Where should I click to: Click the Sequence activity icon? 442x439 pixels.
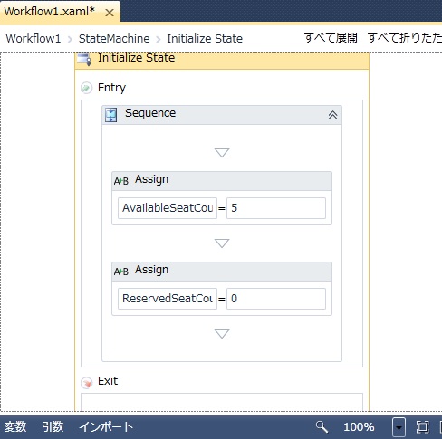[x=110, y=115]
